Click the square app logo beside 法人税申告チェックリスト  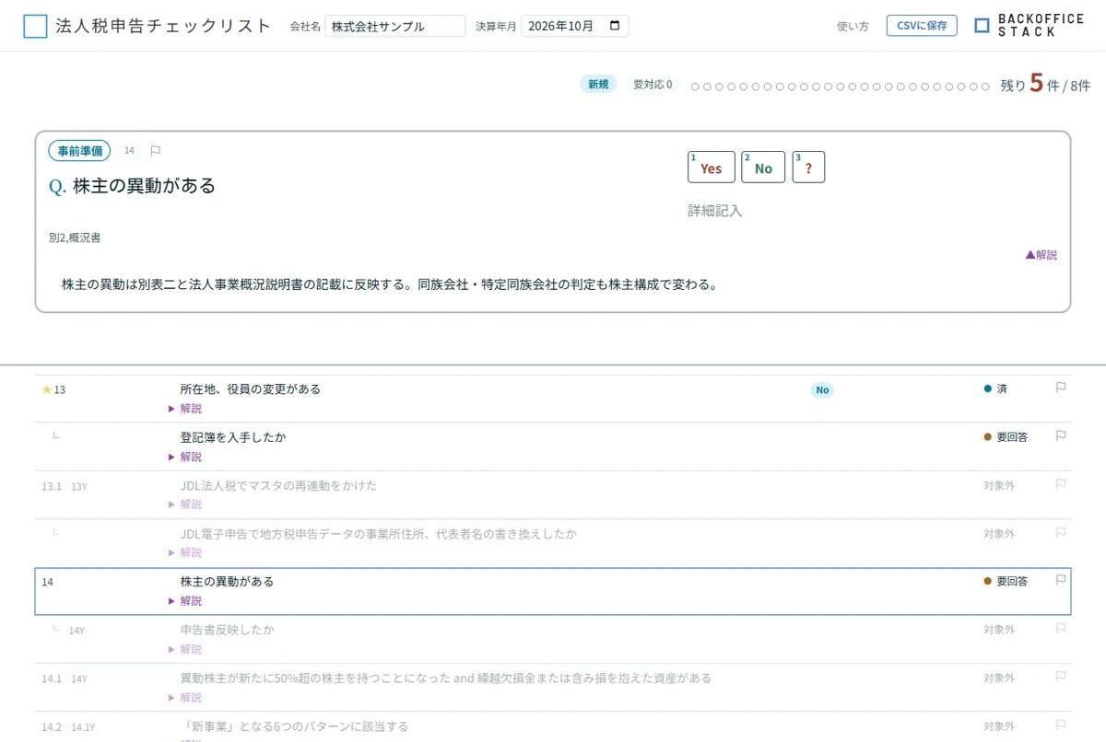pos(35,27)
